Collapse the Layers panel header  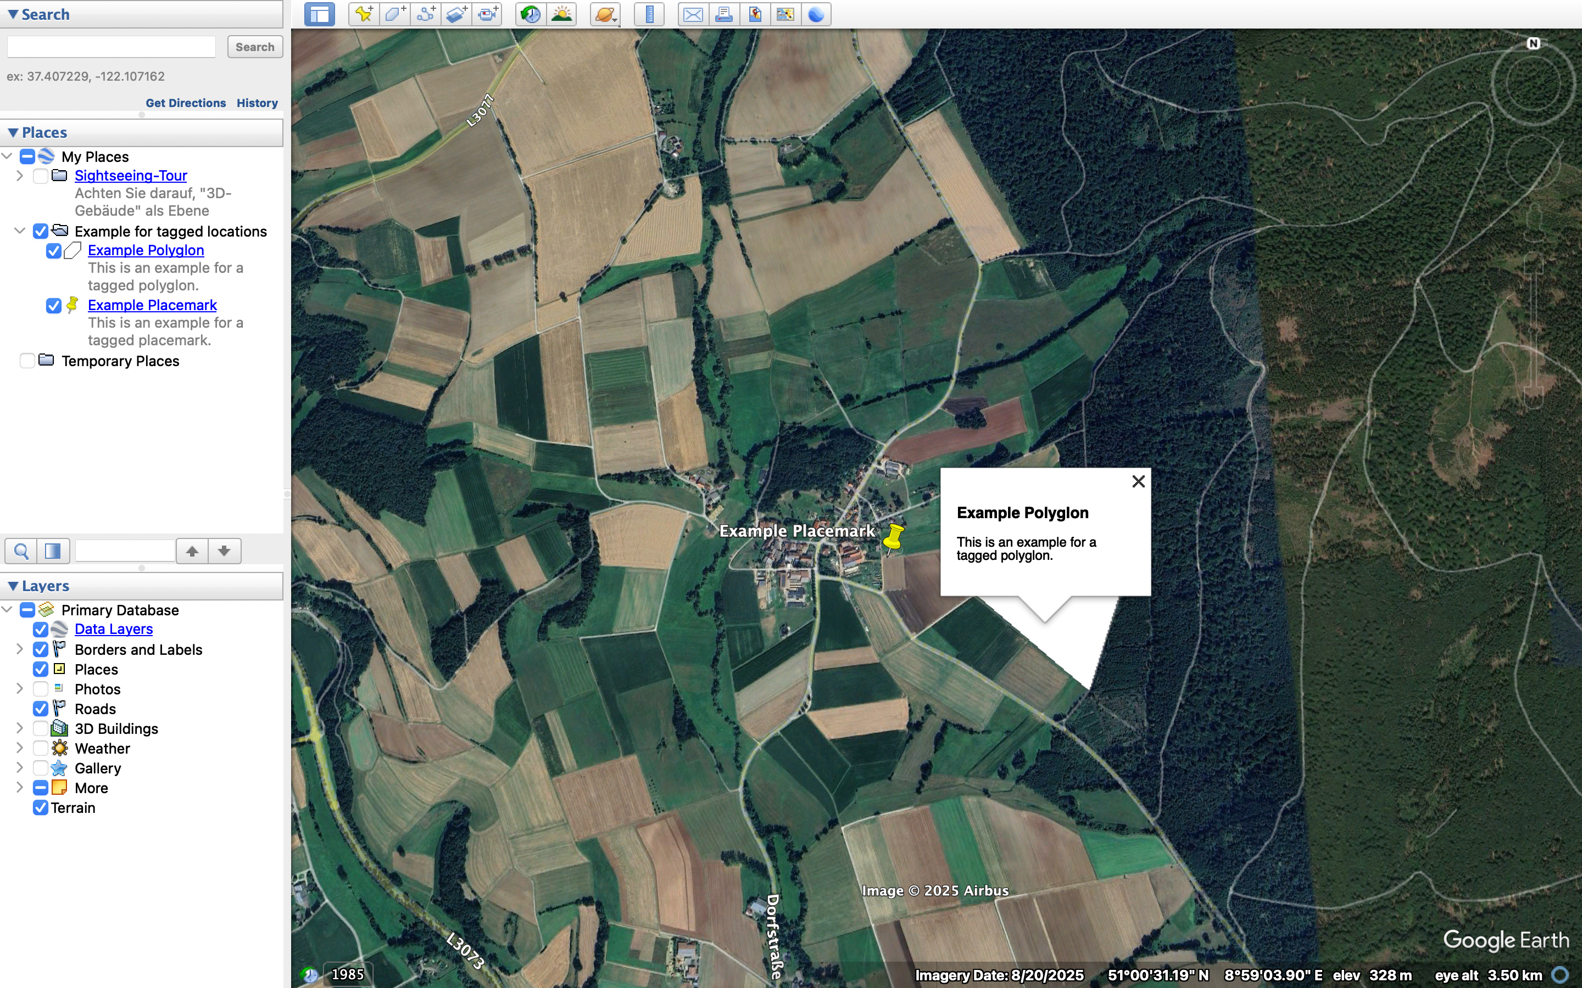tap(13, 586)
